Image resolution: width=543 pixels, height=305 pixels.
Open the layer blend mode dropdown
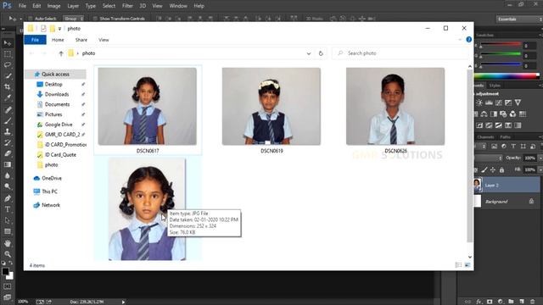click(x=489, y=158)
